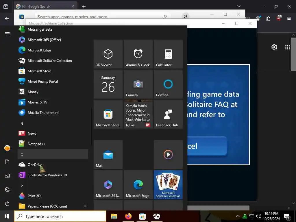Show hidden system tray icons
Viewport: 296px width, 222px height.
coord(238,216)
